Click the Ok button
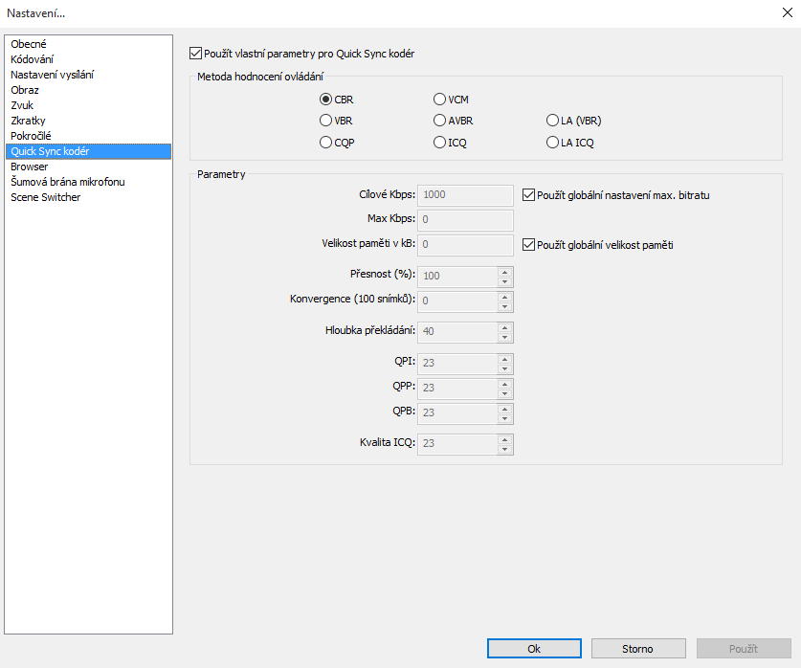 click(534, 649)
